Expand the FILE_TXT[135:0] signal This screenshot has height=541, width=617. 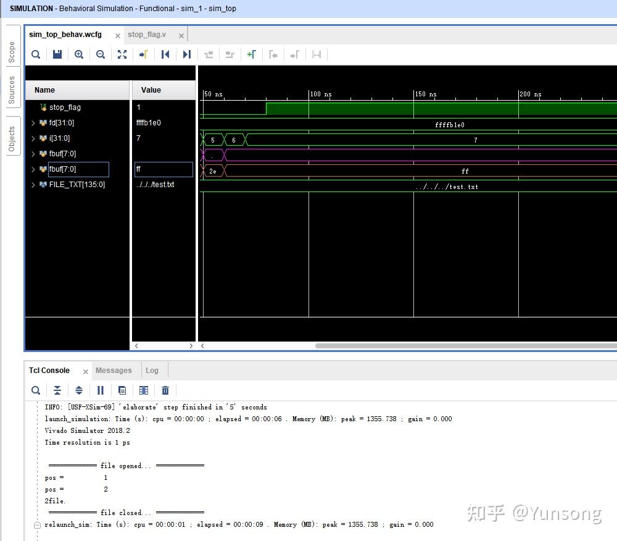[x=33, y=185]
